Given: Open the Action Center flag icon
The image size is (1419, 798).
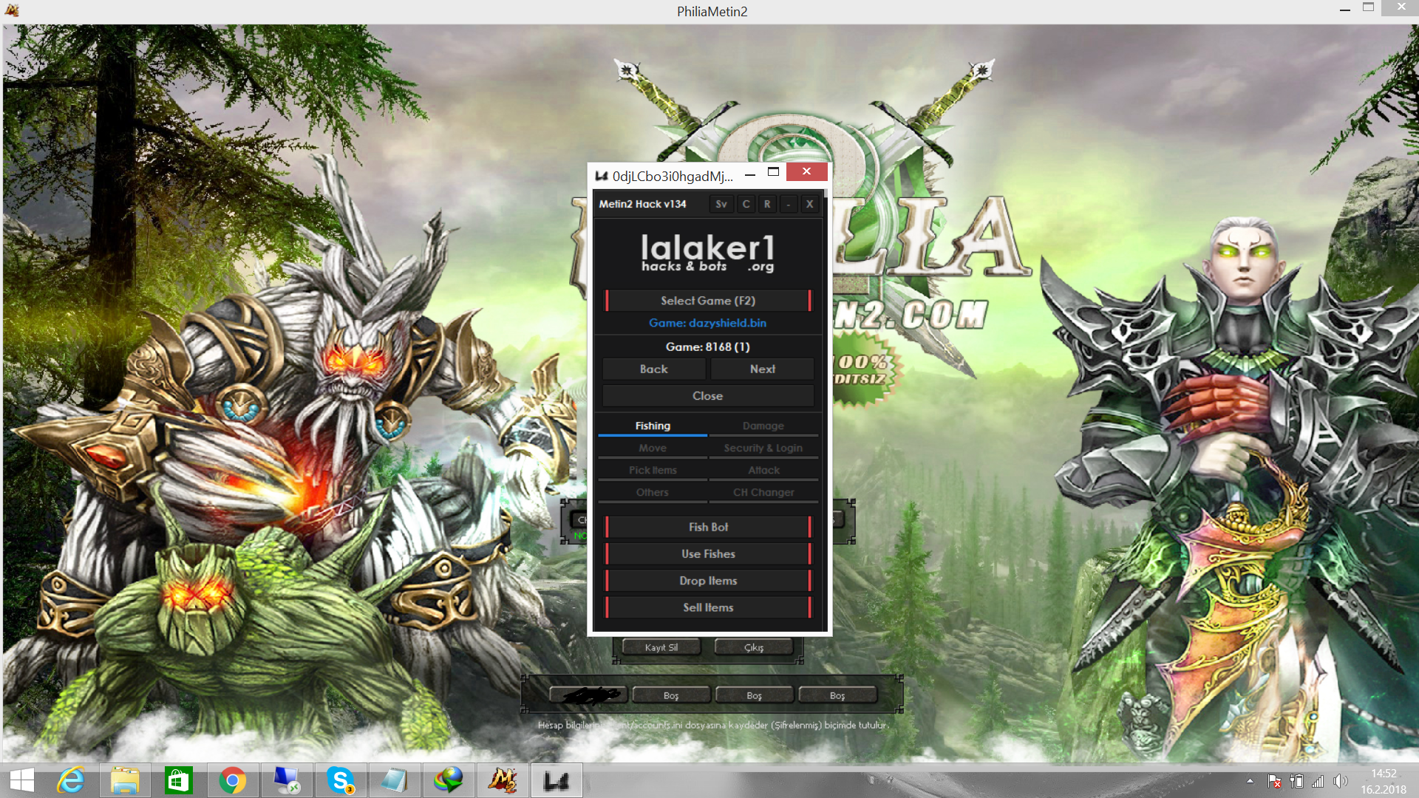Looking at the screenshot, I should [x=1274, y=781].
